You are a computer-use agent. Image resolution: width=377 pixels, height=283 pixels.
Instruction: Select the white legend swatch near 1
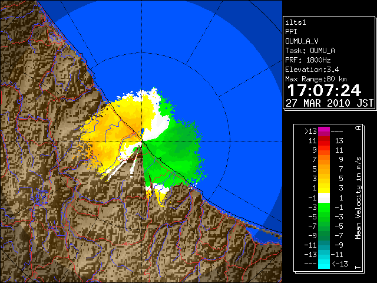click(324, 198)
